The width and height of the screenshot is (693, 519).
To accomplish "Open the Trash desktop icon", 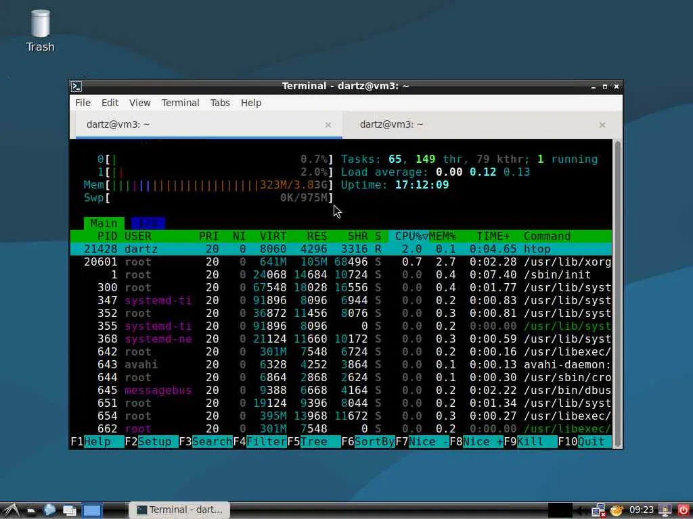I will pos(40,31).
